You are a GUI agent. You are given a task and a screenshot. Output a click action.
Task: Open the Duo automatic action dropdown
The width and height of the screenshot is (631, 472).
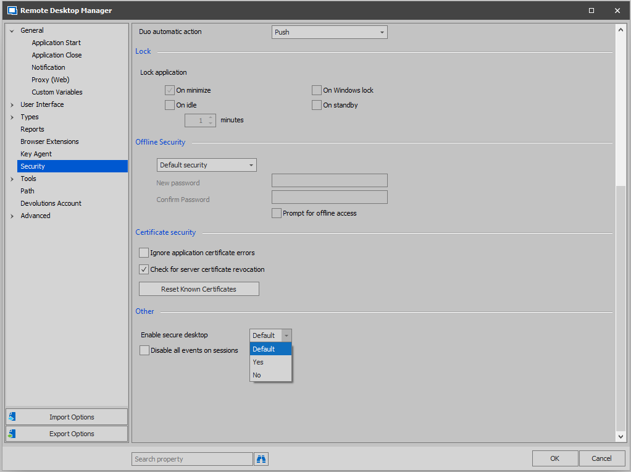(x=329, y=32)
